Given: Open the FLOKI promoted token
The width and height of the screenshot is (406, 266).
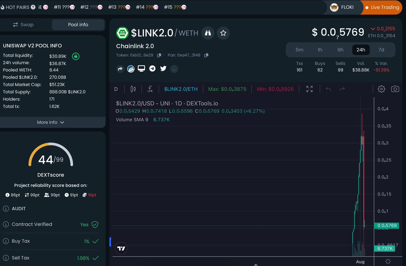Looking at the screenshot, I should (x=342, y=7).
